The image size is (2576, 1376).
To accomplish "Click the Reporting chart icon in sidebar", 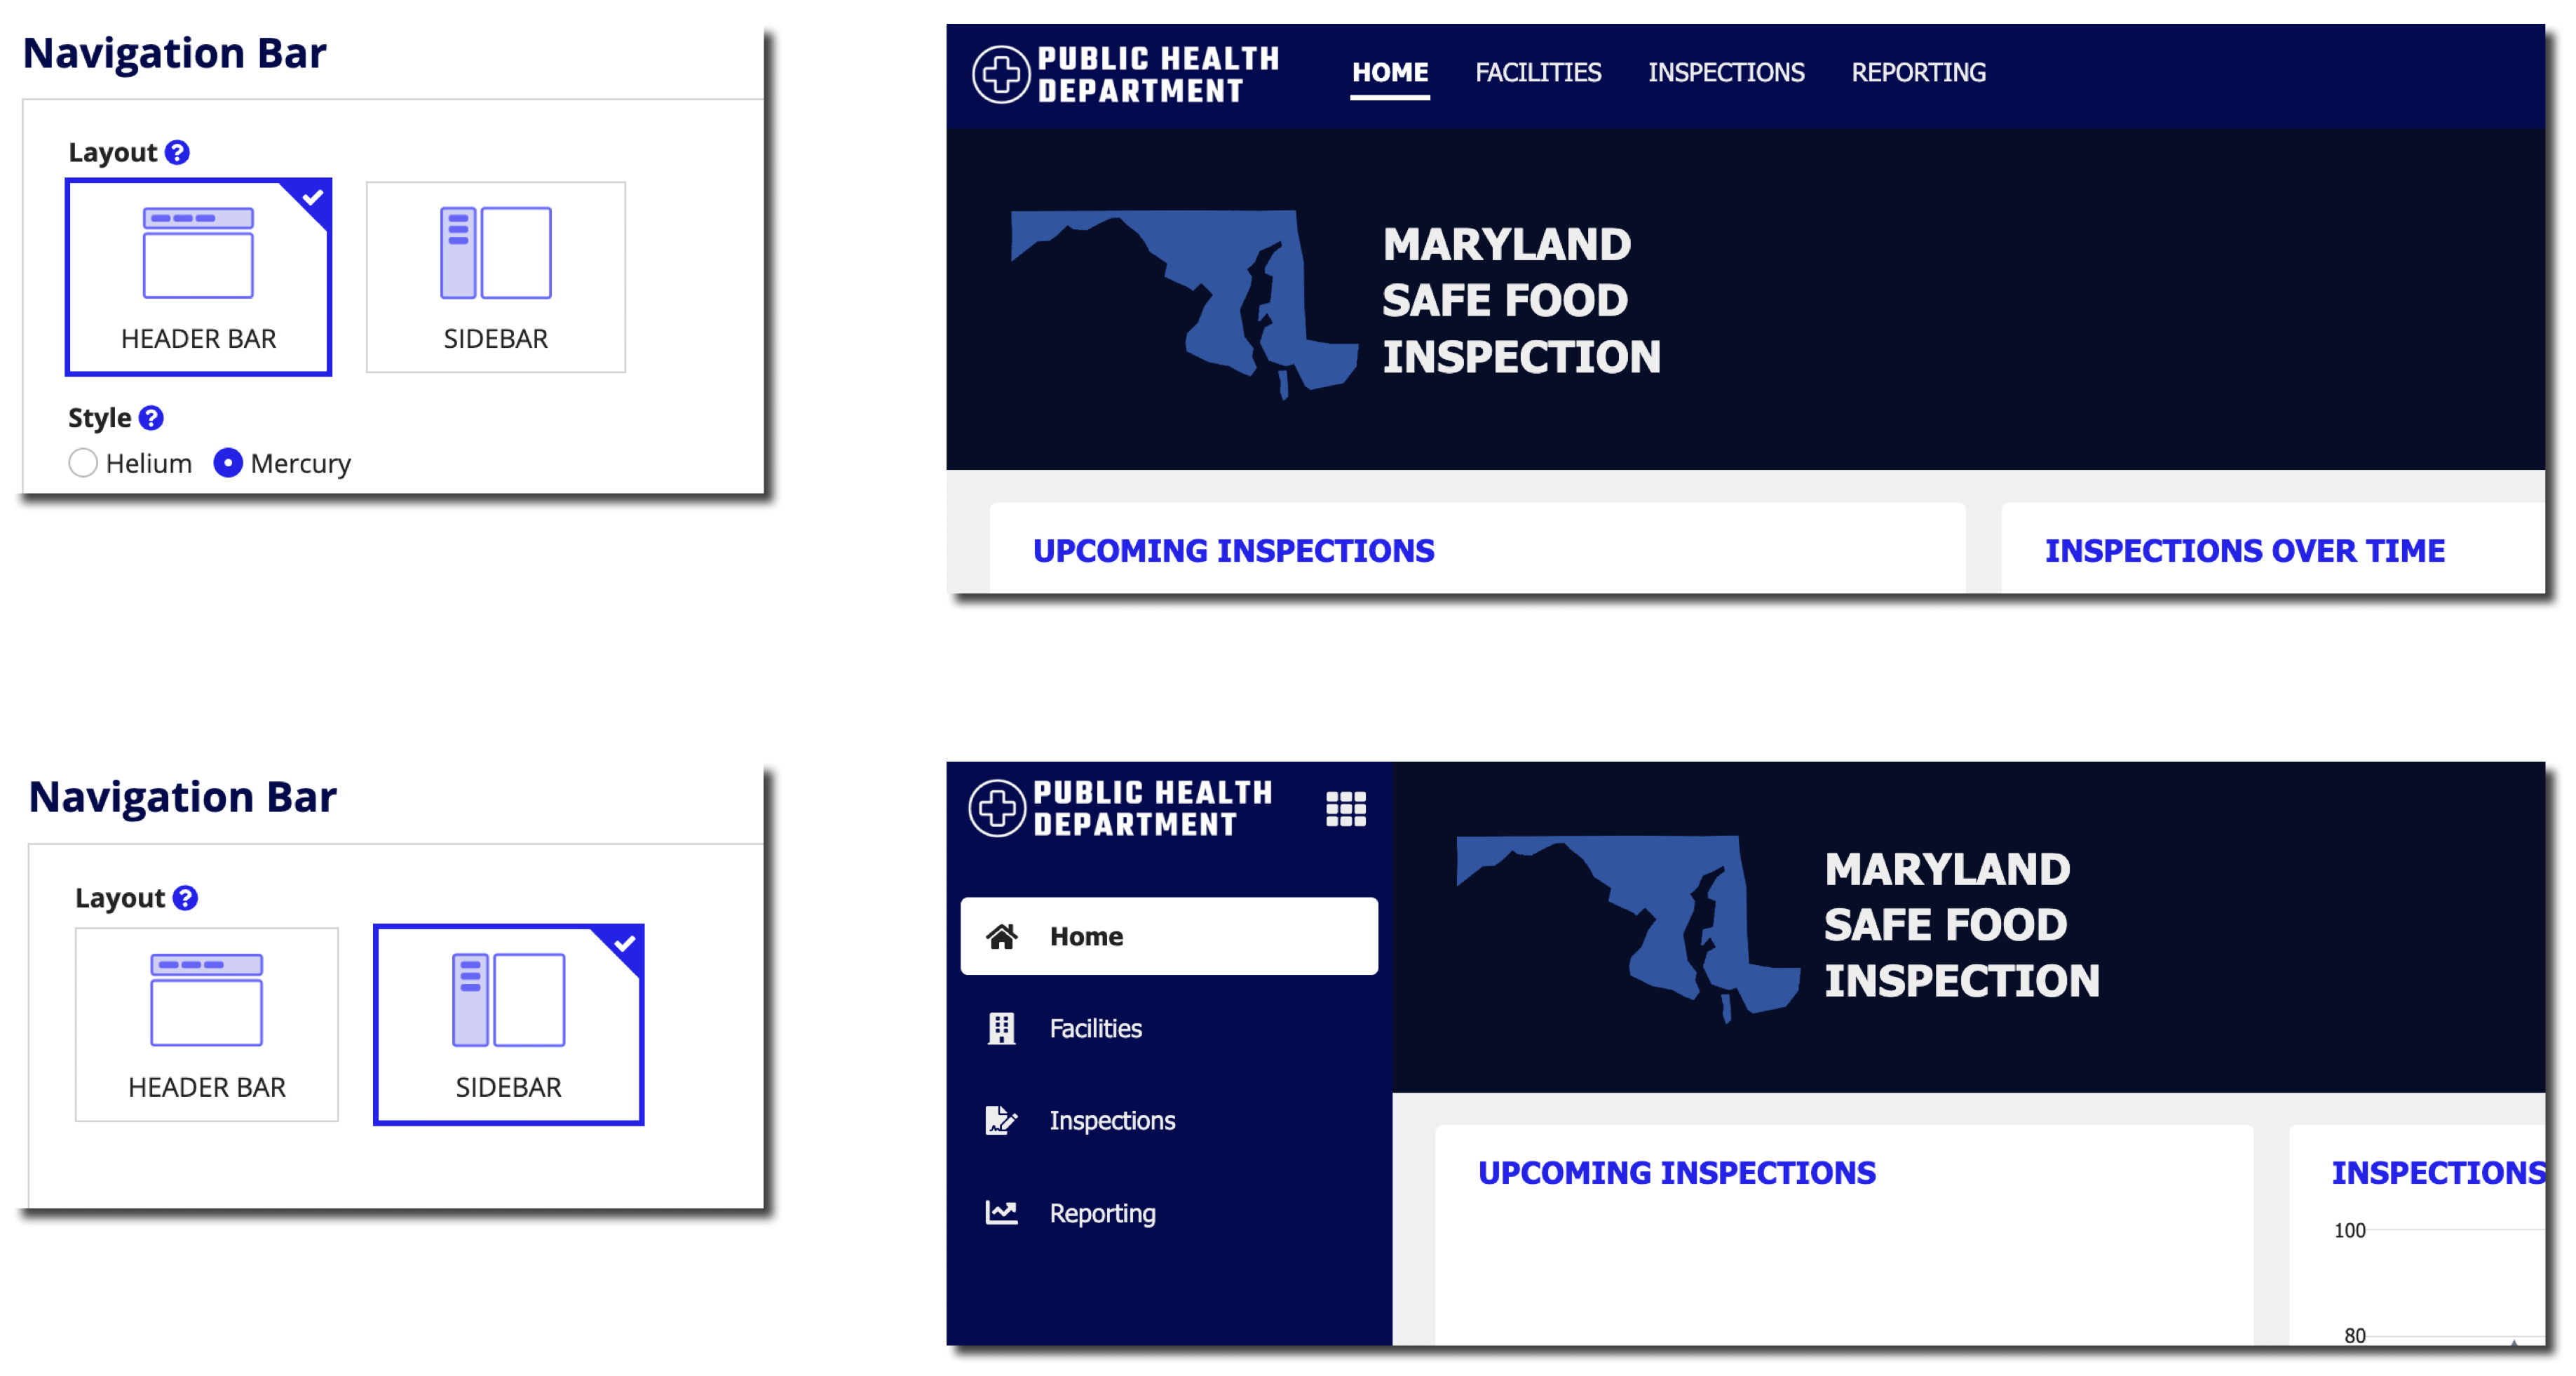I will coord(1002,1213).
